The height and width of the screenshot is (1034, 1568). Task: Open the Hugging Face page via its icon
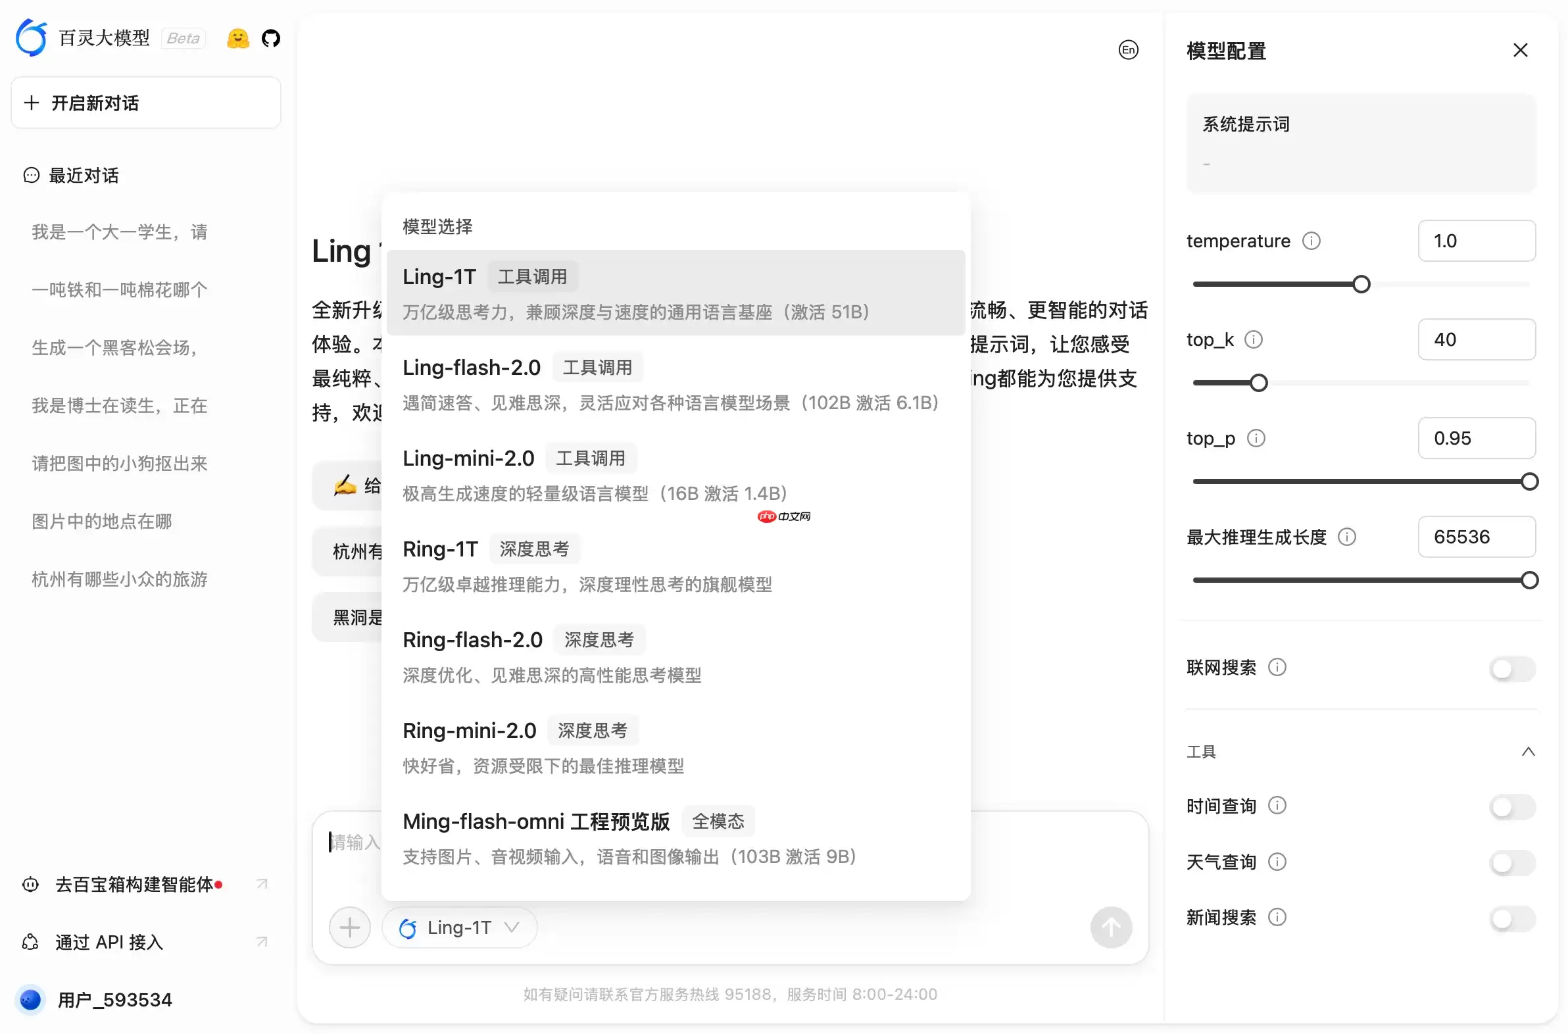[238, 37]
